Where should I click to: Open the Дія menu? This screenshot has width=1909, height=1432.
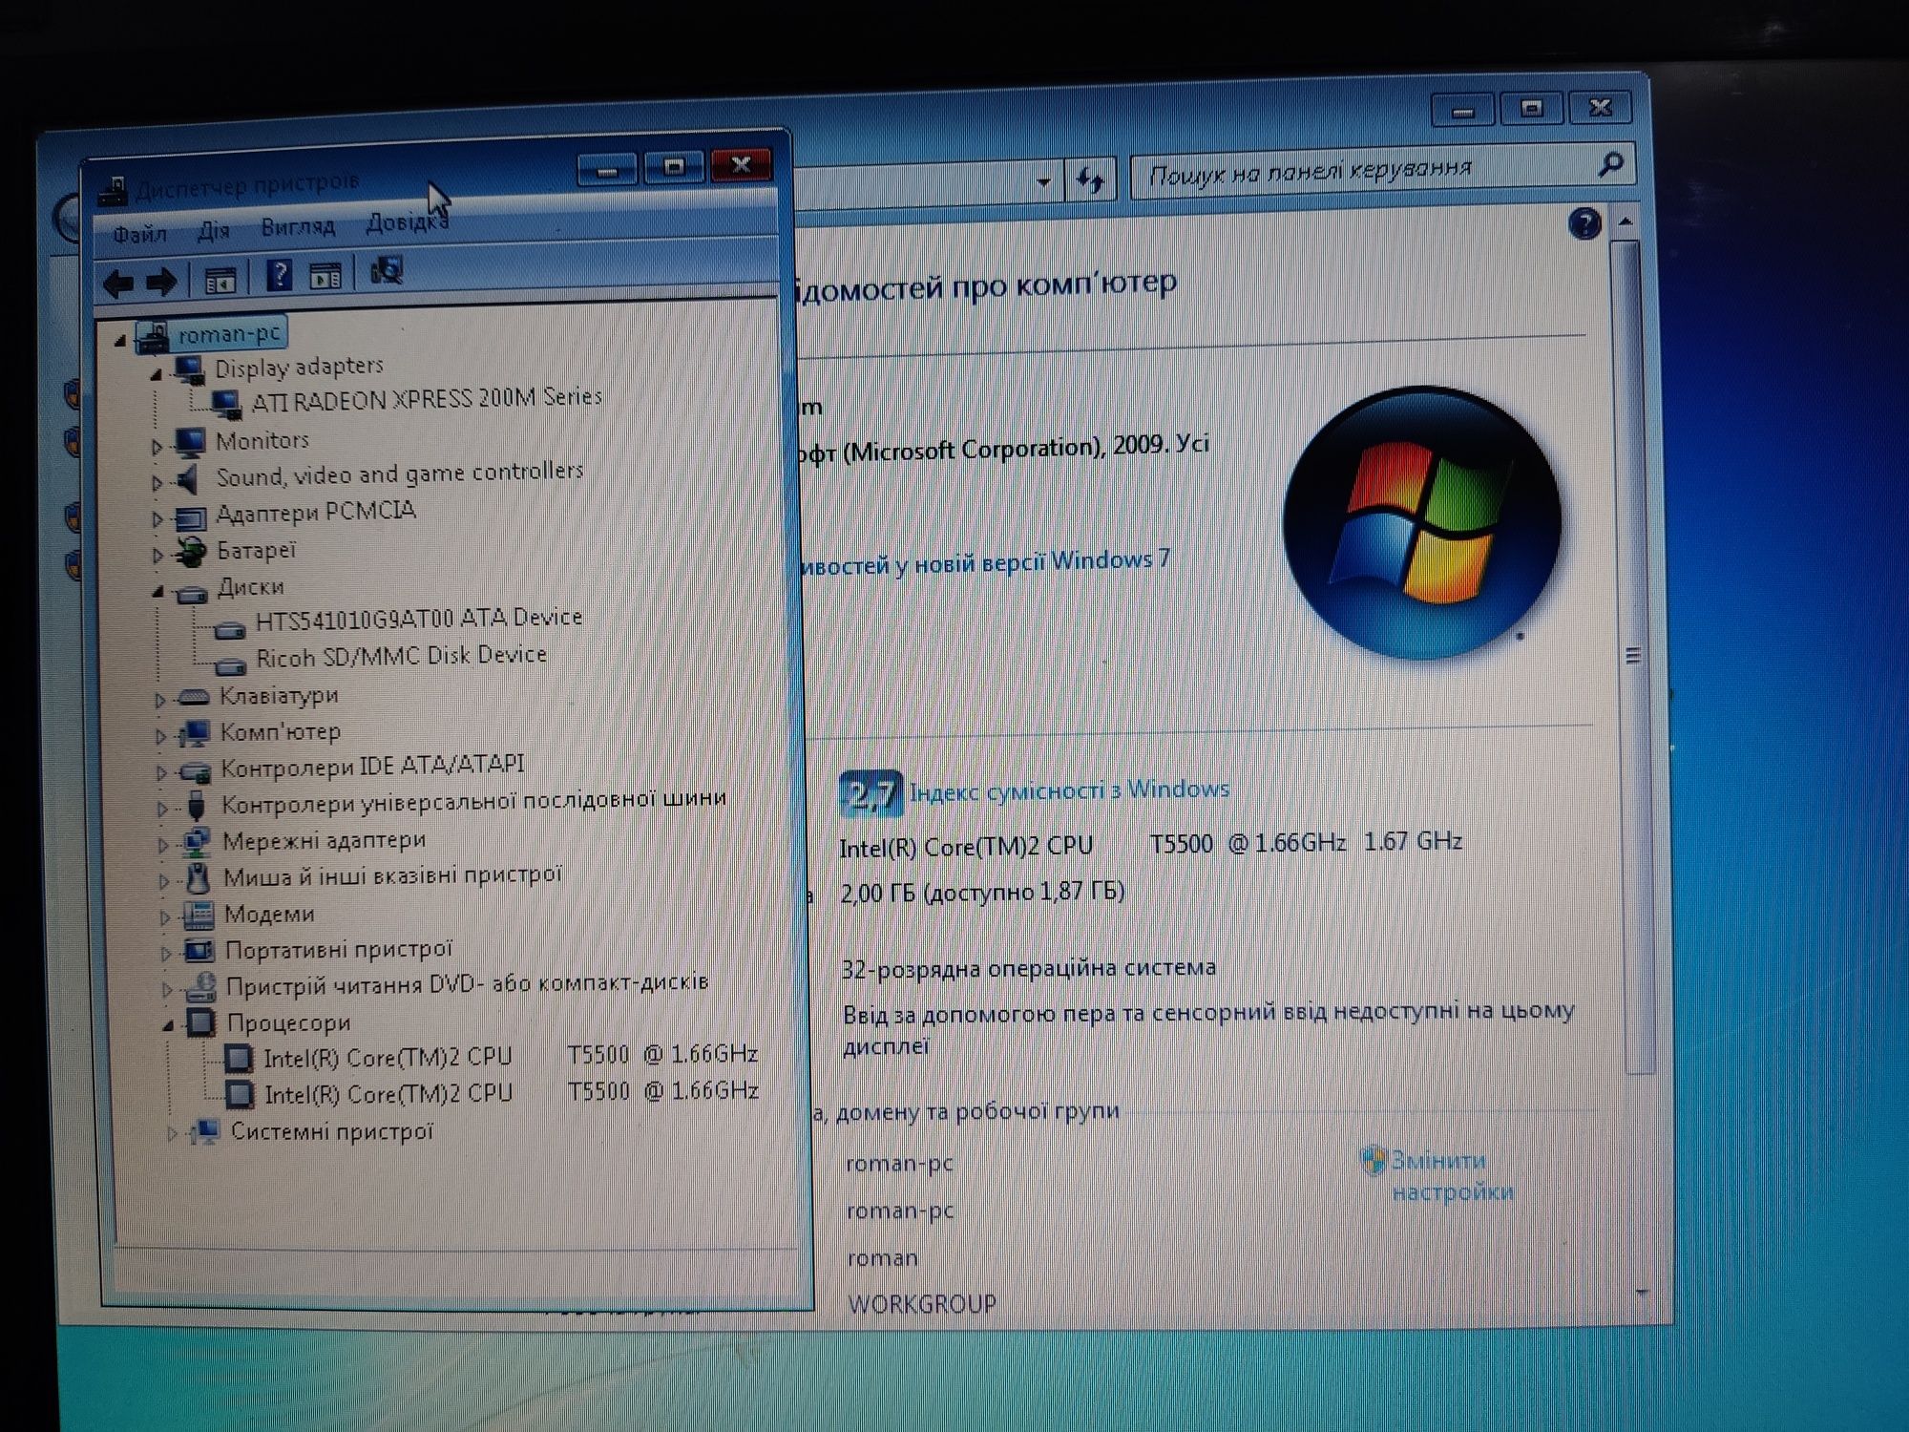214,230
